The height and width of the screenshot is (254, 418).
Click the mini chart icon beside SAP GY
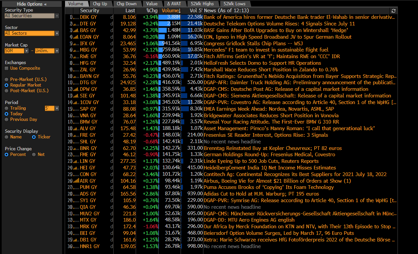pyautogui.click(x=76, y=109)
